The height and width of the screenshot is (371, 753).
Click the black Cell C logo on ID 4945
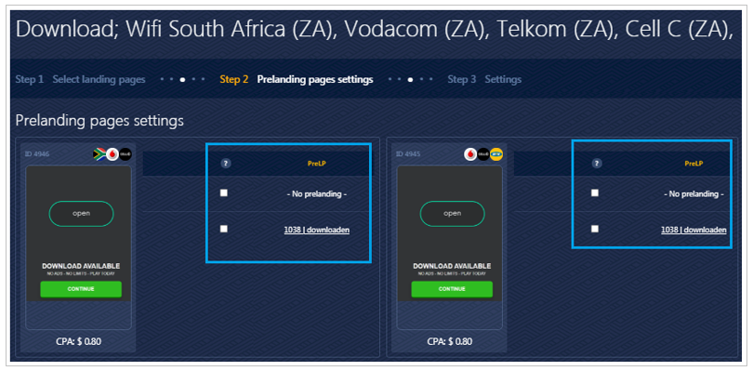click(483, 154)
